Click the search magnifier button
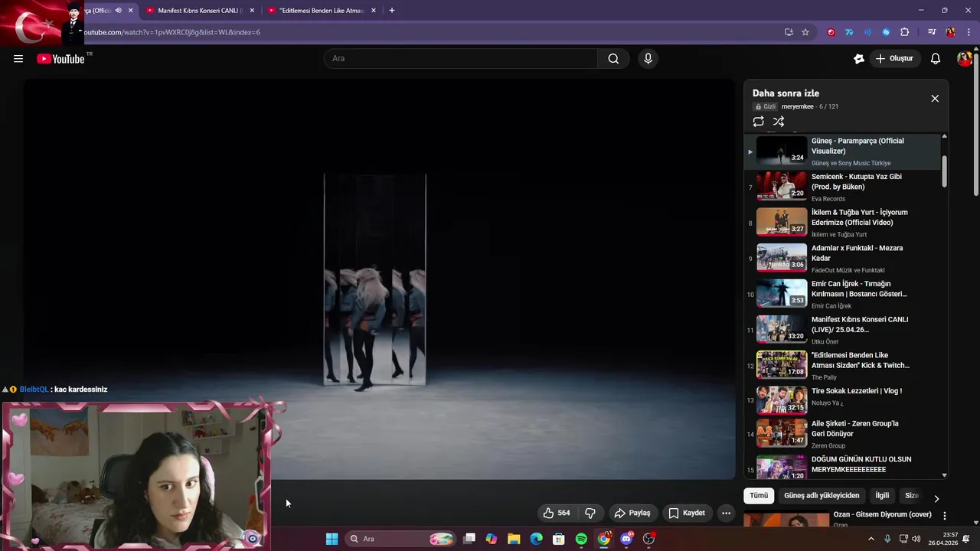 click(613, 59)
